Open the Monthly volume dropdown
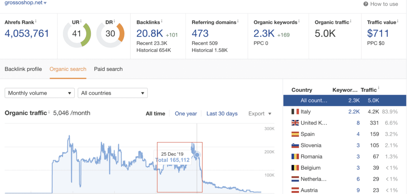The width and height of the screenshot is (407, 194). pyautogui.click(x=40, y=93)
